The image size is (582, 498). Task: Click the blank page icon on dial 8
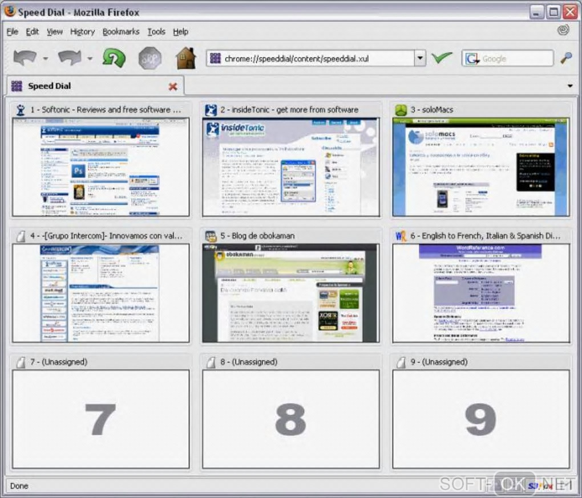(211, 362)
